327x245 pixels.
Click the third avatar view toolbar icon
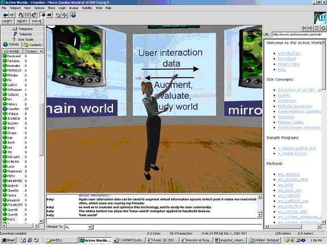click(34, 15)
